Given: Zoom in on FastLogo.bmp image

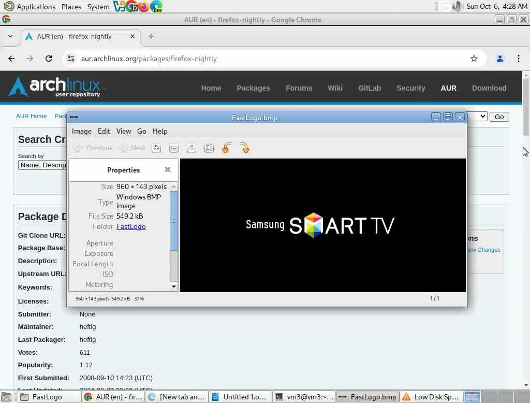Looking at the screenshot, I should point(156,148).
